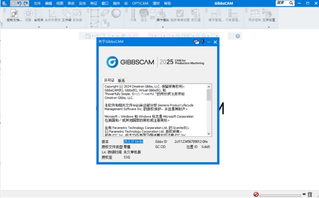Click the 工件位置 part position icon

(x=269, y=15)
